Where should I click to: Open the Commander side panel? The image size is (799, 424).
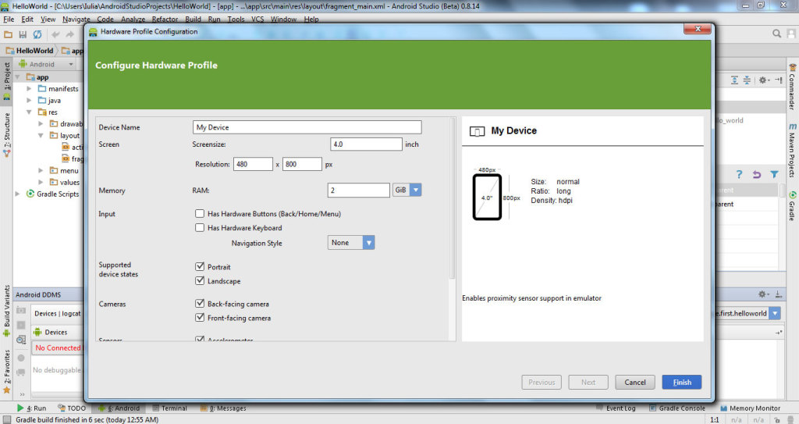(793, 87)
